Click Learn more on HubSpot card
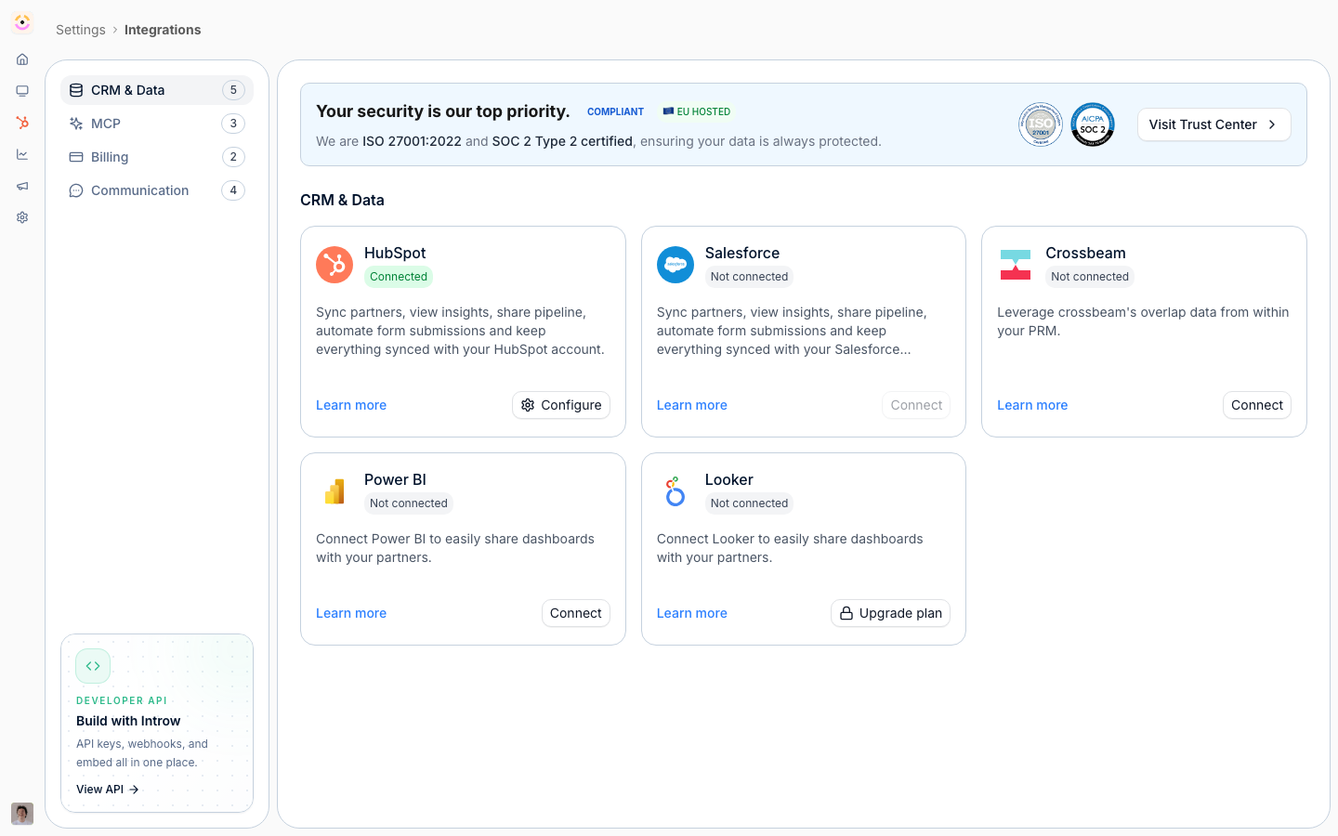The width and height of the screenshot is (1338, 836). click(351, 405)
